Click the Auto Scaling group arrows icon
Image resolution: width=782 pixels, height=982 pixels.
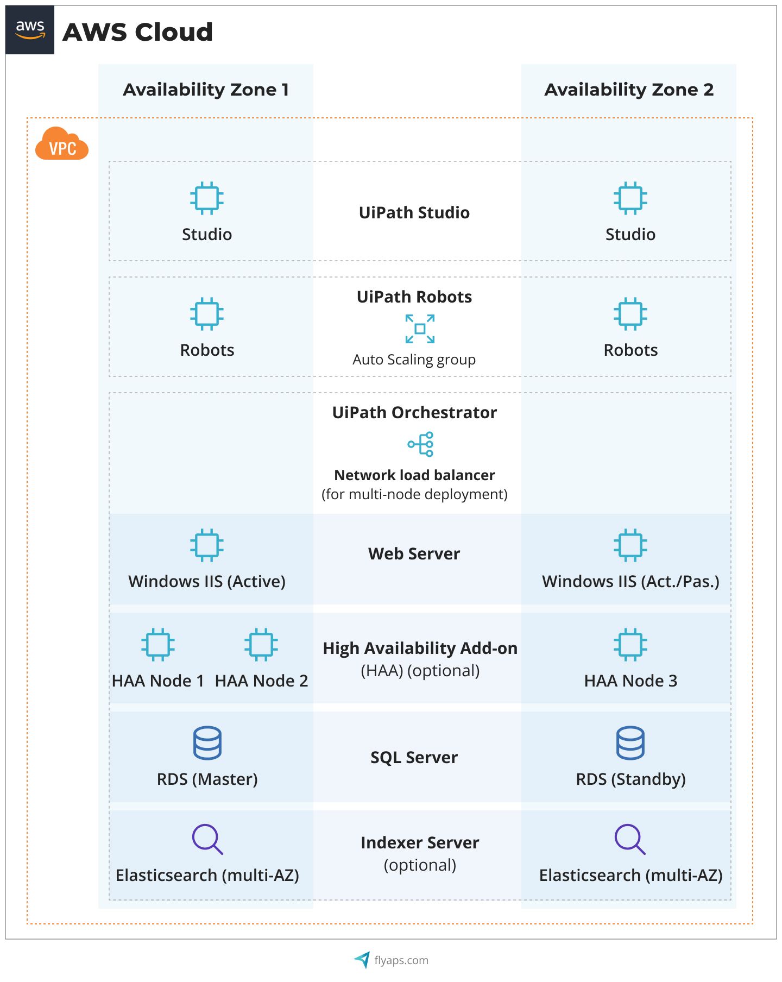(x=420, y=329)
